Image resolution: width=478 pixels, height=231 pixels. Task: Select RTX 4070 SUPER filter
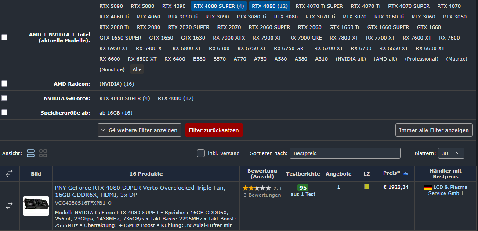coord(409,6)
